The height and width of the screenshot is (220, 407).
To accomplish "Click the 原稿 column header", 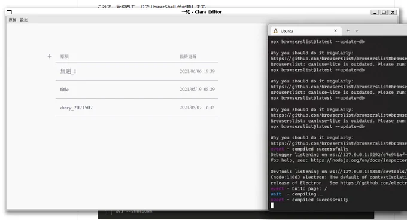I will [x=65, y=56].
